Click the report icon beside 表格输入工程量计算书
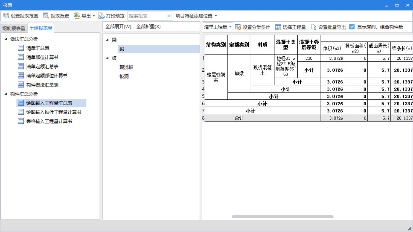 pyautogui.click(x=21, y=121)
